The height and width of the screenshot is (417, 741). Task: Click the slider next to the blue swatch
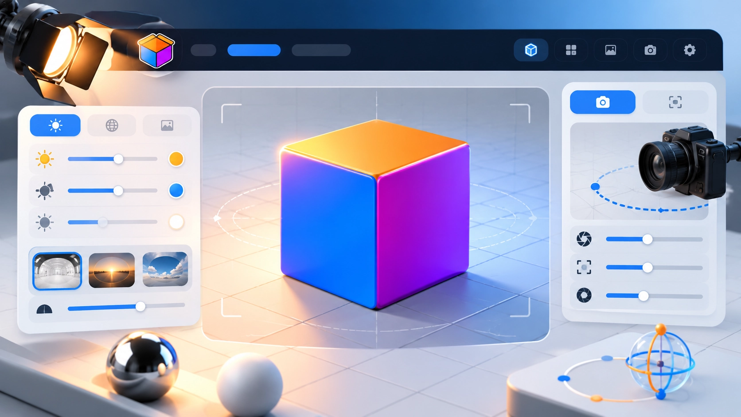click(x=113, y=191)
